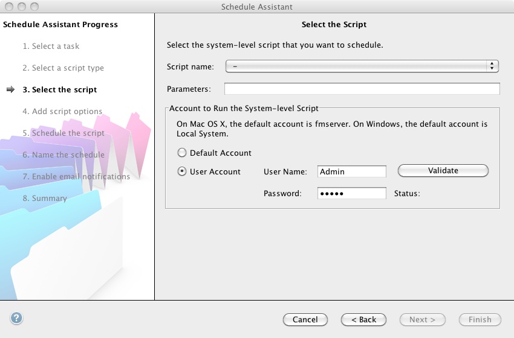This screenshot has height=338, width=514.
Task: Click step 8 Summary in progress list
Action: [45, 199]
